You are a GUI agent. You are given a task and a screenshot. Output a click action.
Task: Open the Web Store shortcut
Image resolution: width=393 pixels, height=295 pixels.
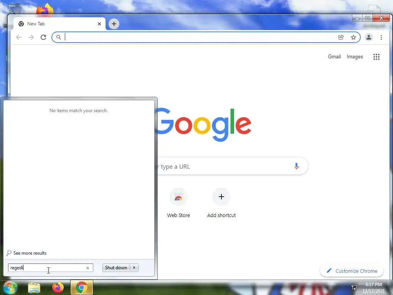pyautogui.click(x=178, y=203)
